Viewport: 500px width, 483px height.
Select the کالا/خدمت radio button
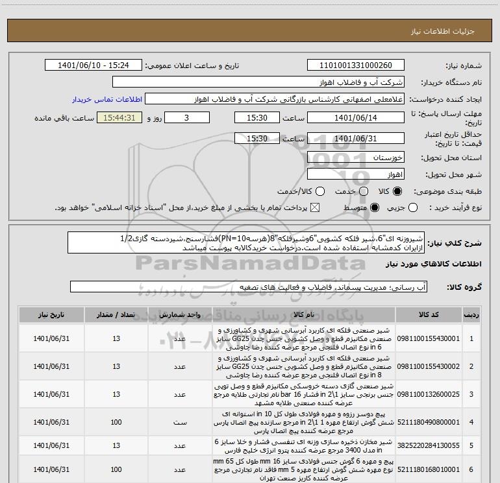[320, 191]
